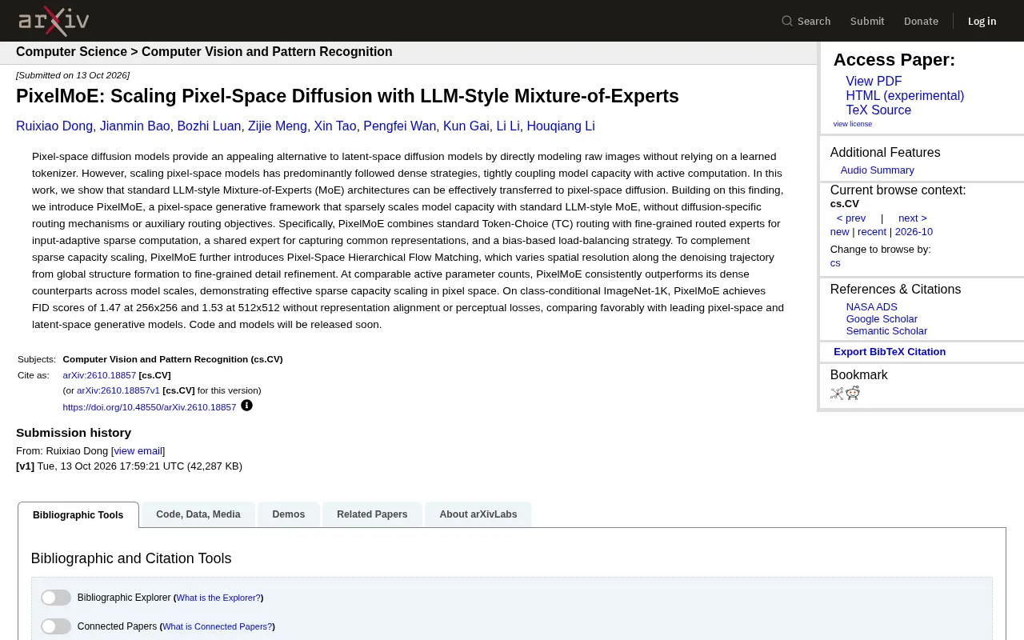Open the new listings link
The image size is (1024, 640).
839,232
